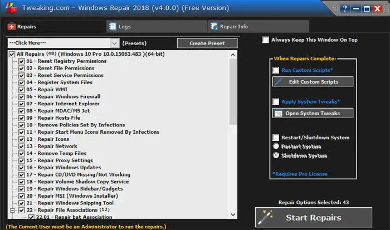Uncheck 04 Register System Files
The width and height of the screenshot is (390, 230).
[x=22, y=82]
